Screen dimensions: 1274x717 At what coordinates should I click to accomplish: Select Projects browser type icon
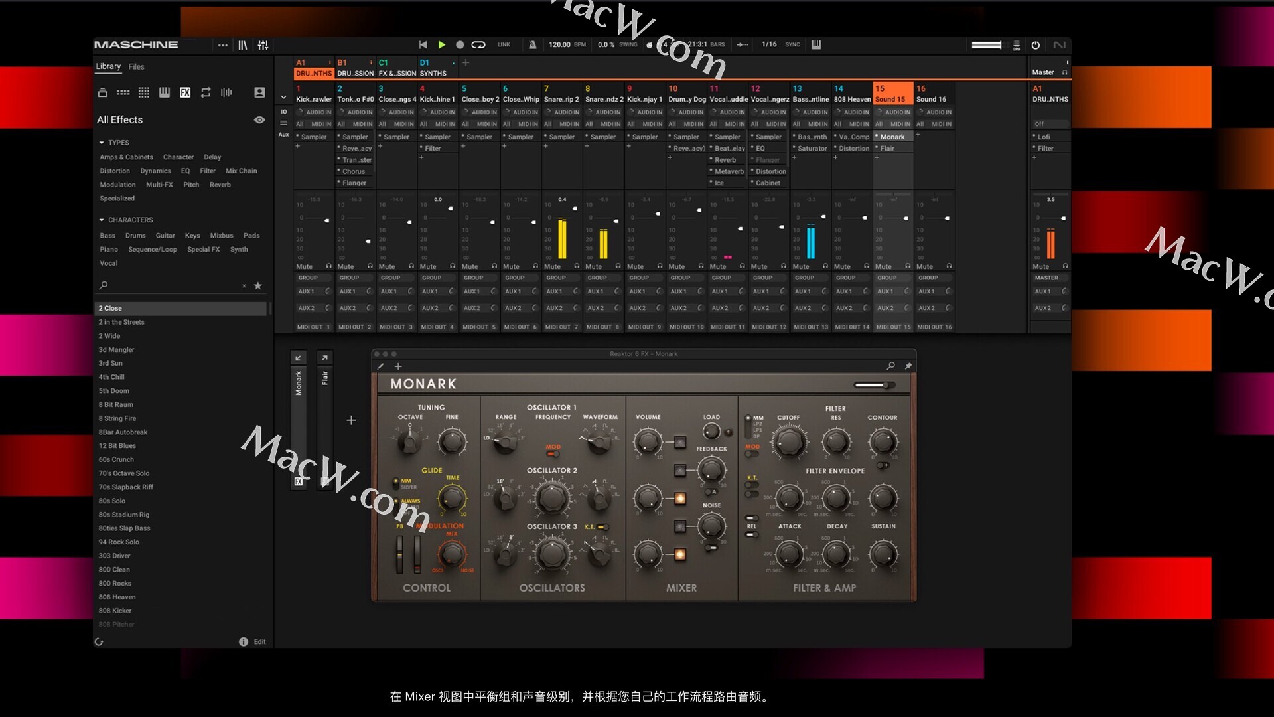click(x=102, y=92)
